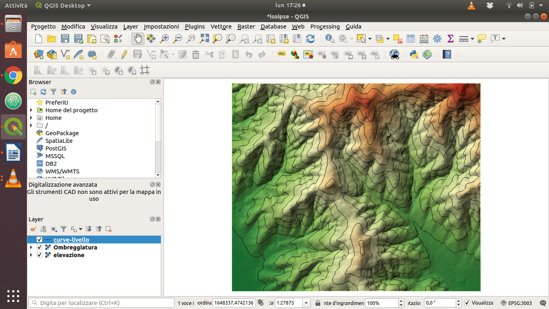
Task: Select PostGIS in the Browser
Action: pos(55,148)
